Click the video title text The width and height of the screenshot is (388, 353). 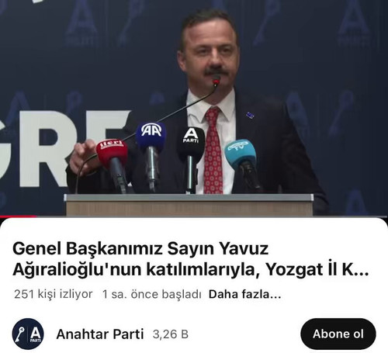[191, 259]
